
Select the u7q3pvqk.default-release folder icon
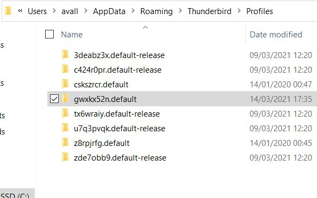click(65, 128)
